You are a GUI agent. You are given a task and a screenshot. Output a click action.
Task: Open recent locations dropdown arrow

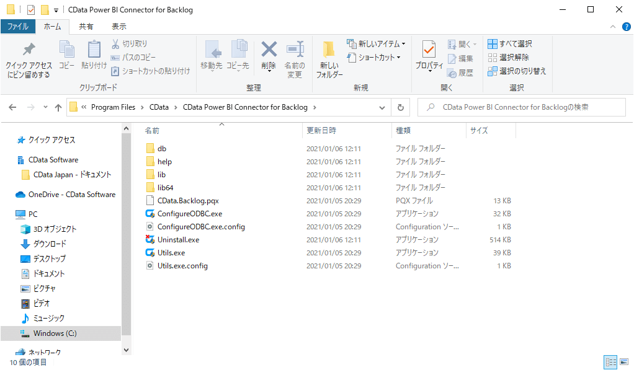pos(45,107)
